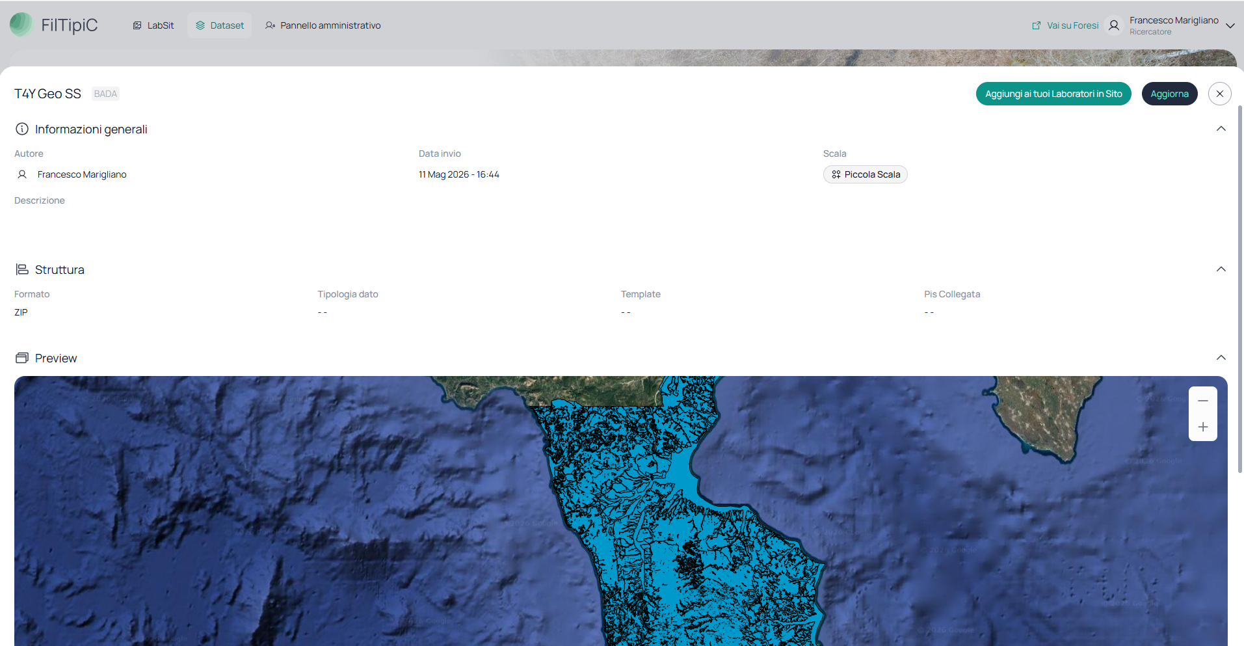Click the Tipologia dato label
The width and height of the screenshot is (1244, 646).
tap(348, 294)
